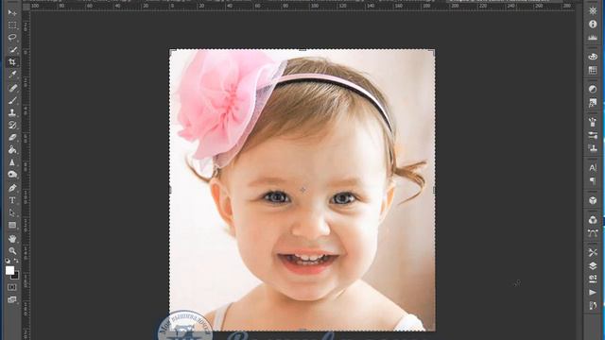Screen dimensions: 605x340
Task: Open the black background color picker
Action: 16,276
